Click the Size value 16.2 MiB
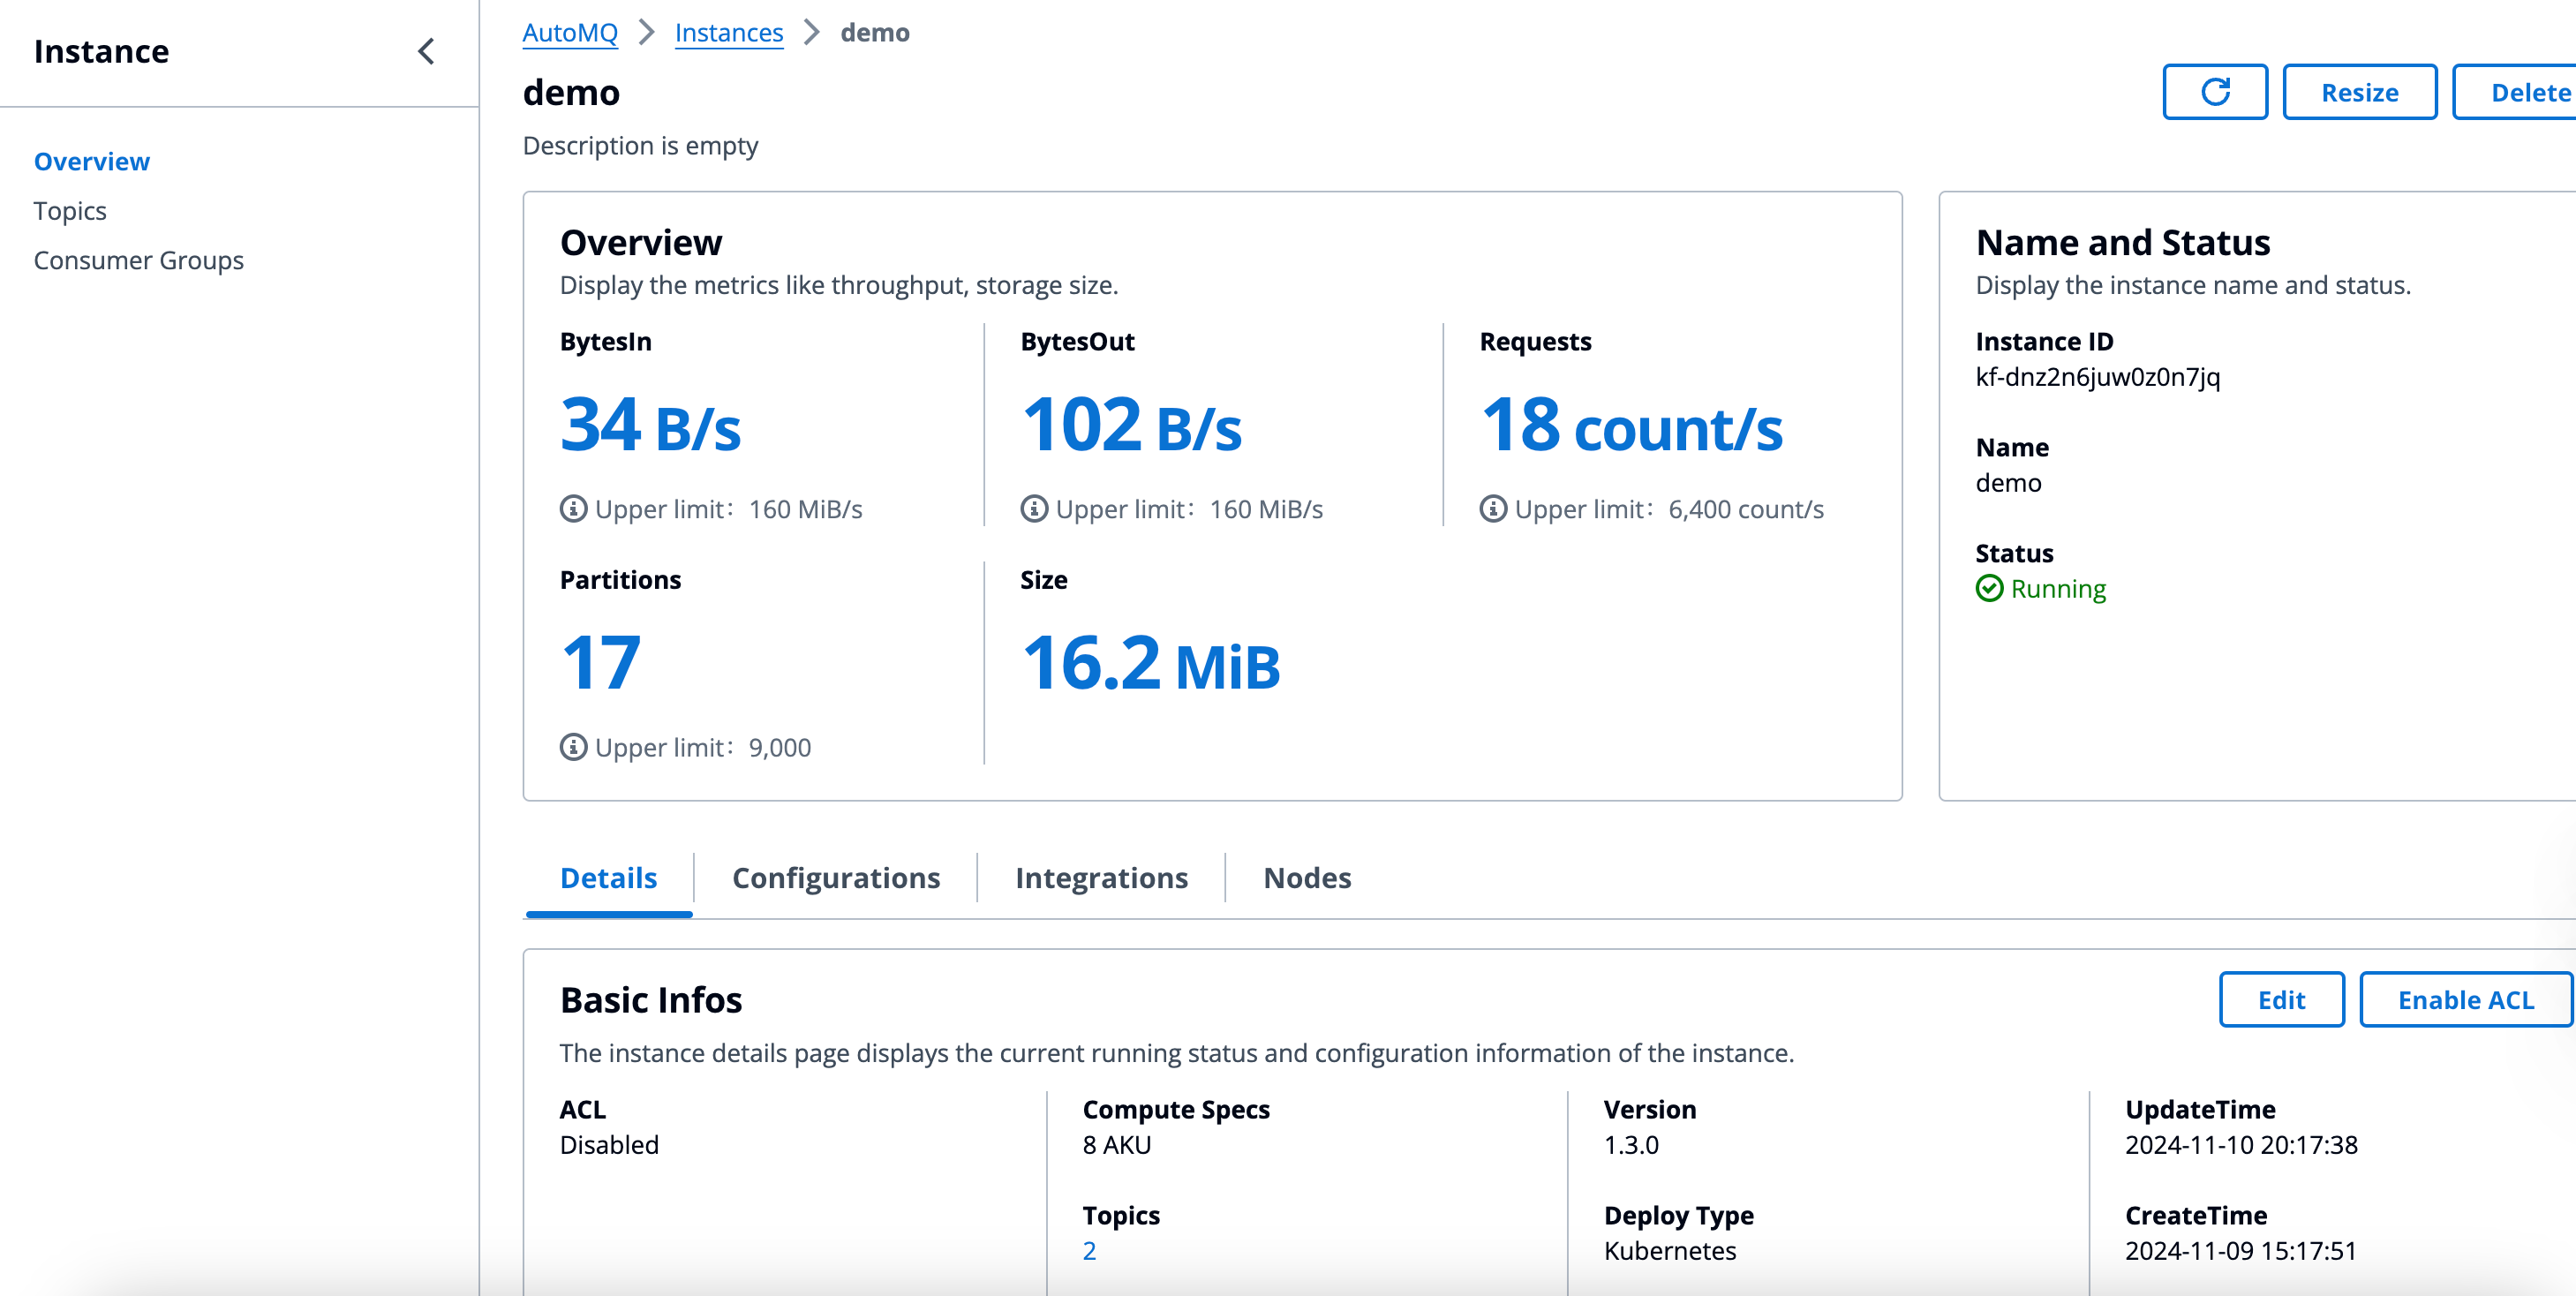This screenshot has height=1296, width=2576. [1151, 663]
